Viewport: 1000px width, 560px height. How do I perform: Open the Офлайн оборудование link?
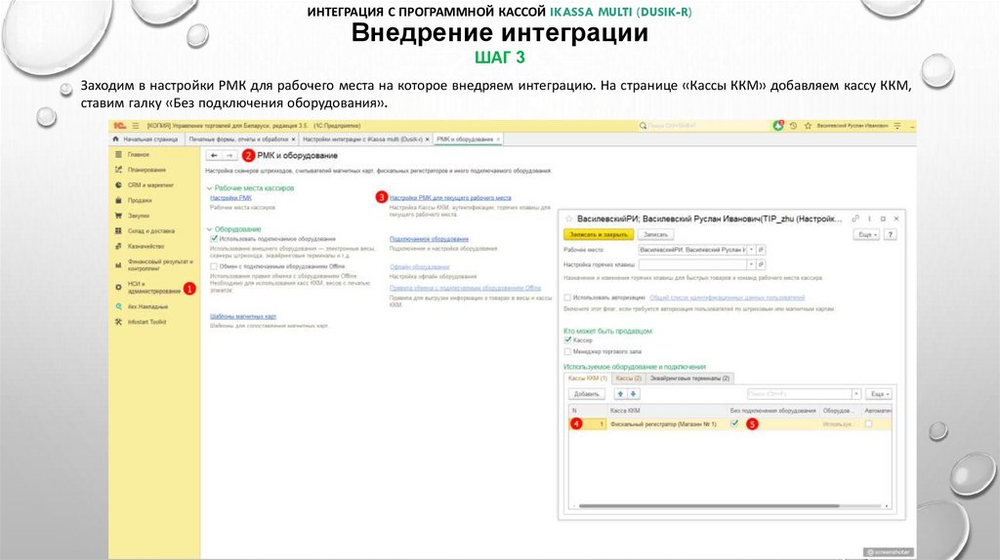420,267
